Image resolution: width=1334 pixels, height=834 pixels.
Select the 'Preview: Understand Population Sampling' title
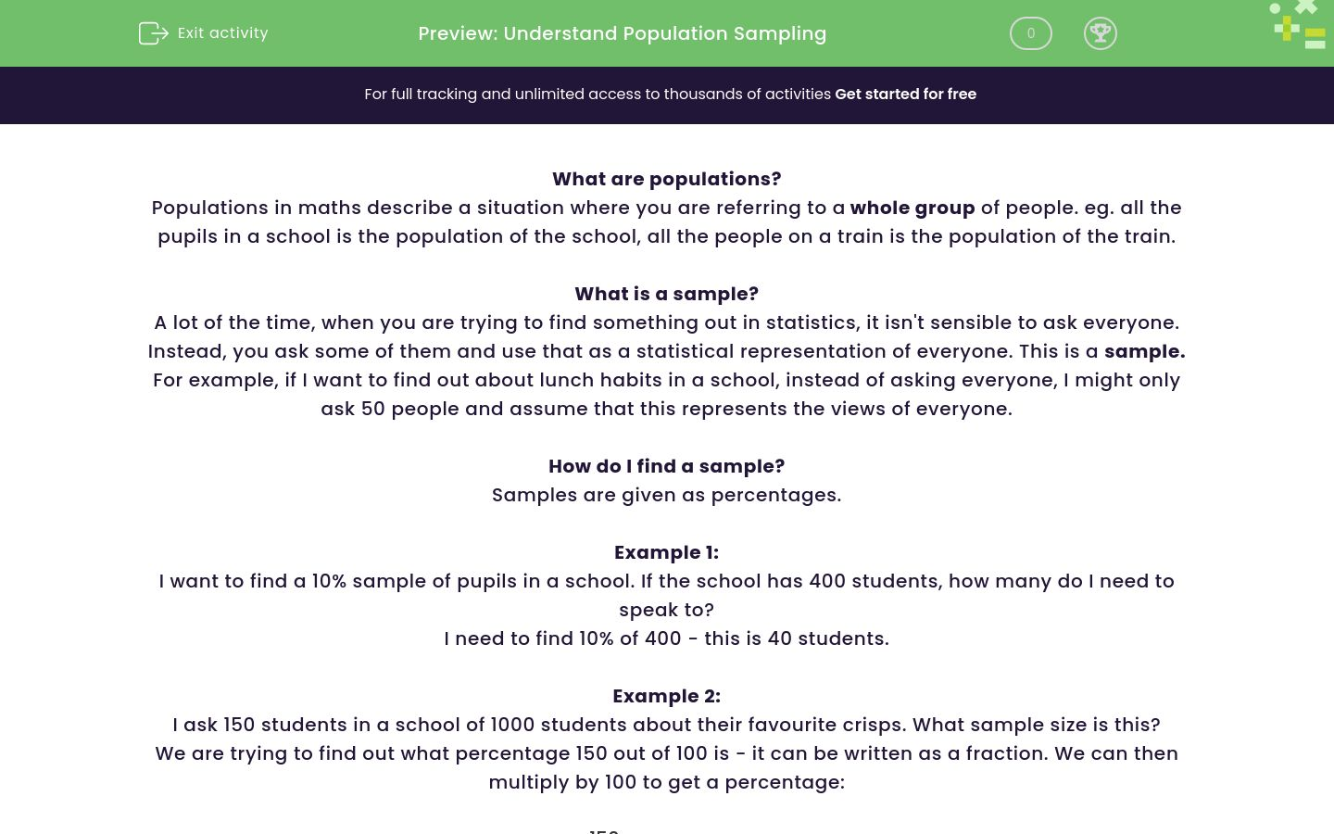[x=622, y=33]
